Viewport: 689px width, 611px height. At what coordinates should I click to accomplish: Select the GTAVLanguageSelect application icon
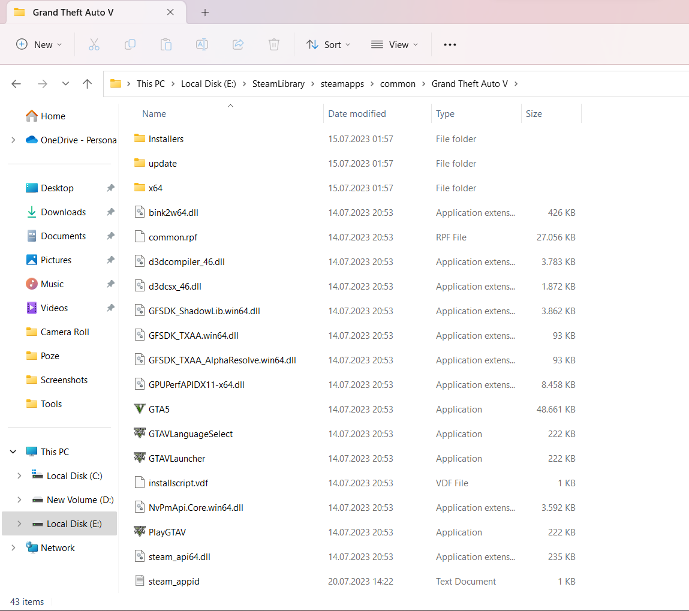point(139,434)
